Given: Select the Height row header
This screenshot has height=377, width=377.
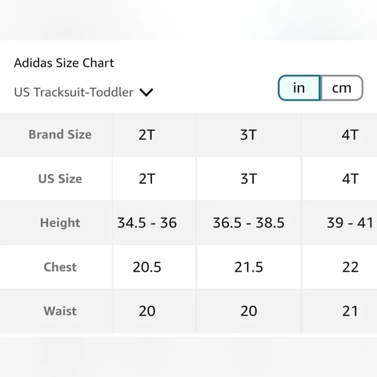Looking at the screenshot, I should [x=60, y=223].
